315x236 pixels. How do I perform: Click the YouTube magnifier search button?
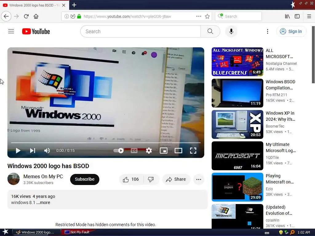pos(210,31)
